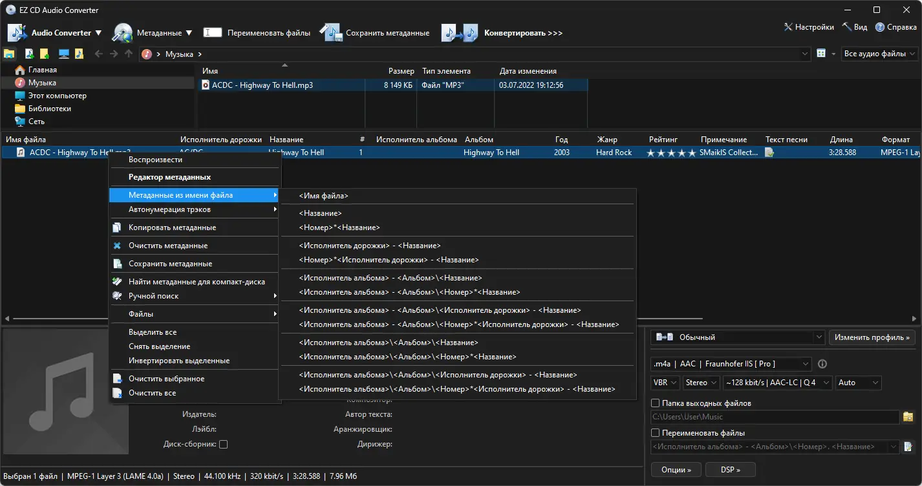Viewport: 922px width, 486px height.
Task: Click the album cover art placeholder
Action: pos(65,392)
